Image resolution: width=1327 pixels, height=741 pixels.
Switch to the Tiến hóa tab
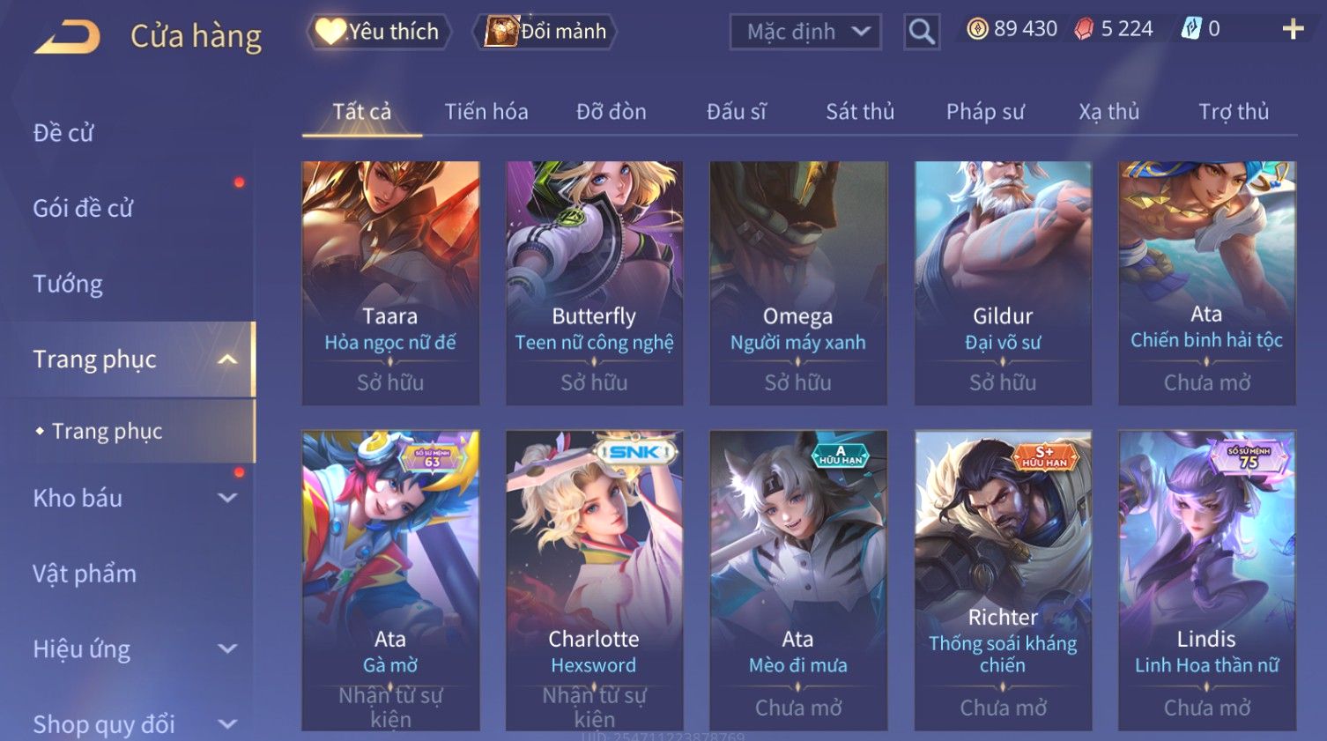pyautogui.click(x=486, y=112)
